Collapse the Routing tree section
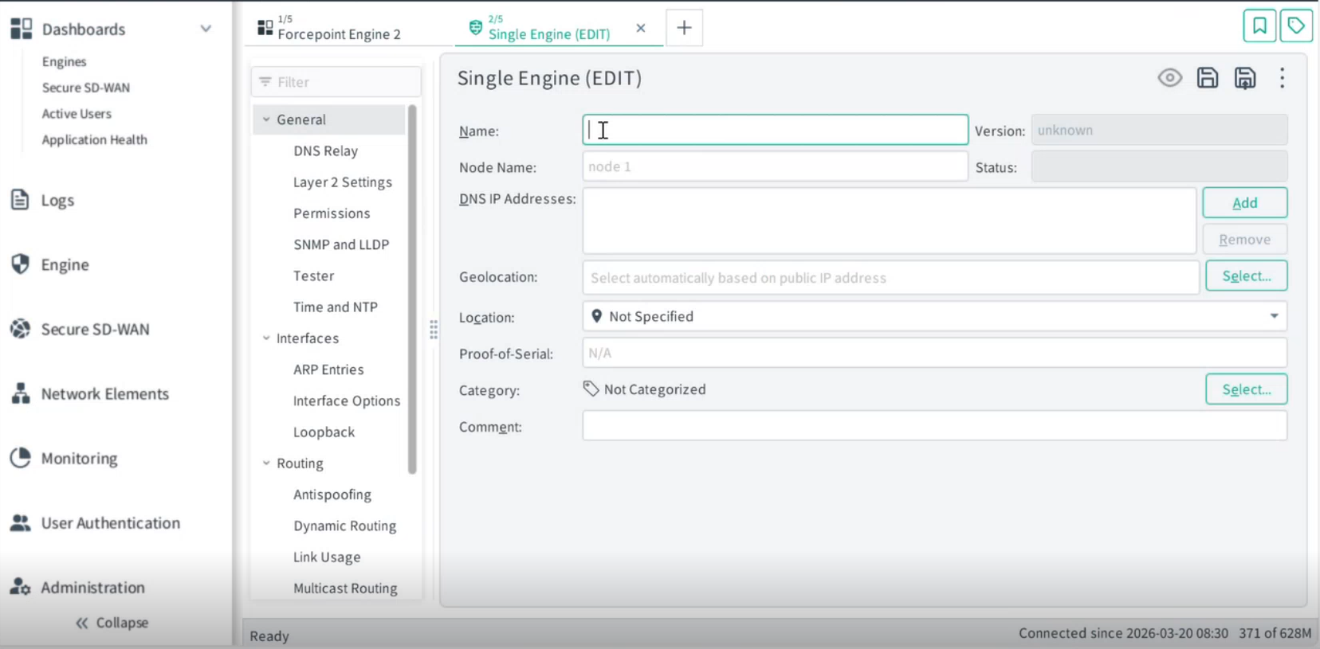This screenshot has height=649, width=1320. pos(266,463)
